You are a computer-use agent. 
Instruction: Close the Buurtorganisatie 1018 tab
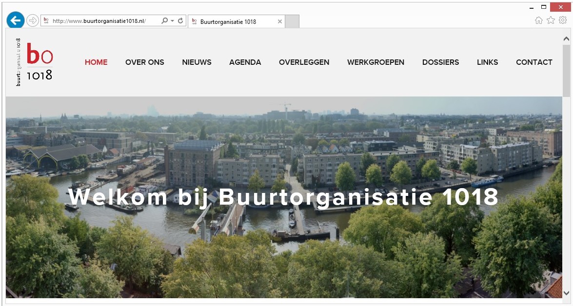tap(279, 21)
